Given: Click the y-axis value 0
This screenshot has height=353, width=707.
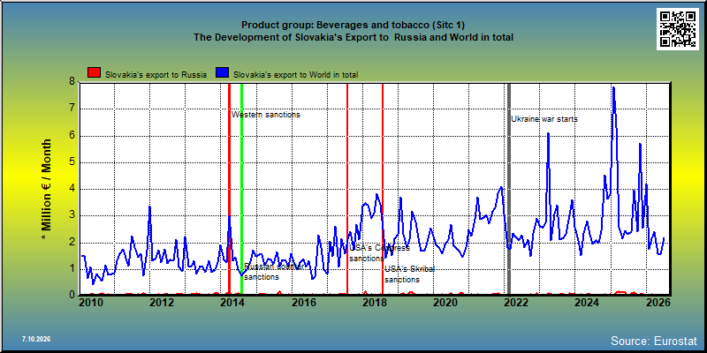Looking at the screenshot, I should tap(72, 295).
